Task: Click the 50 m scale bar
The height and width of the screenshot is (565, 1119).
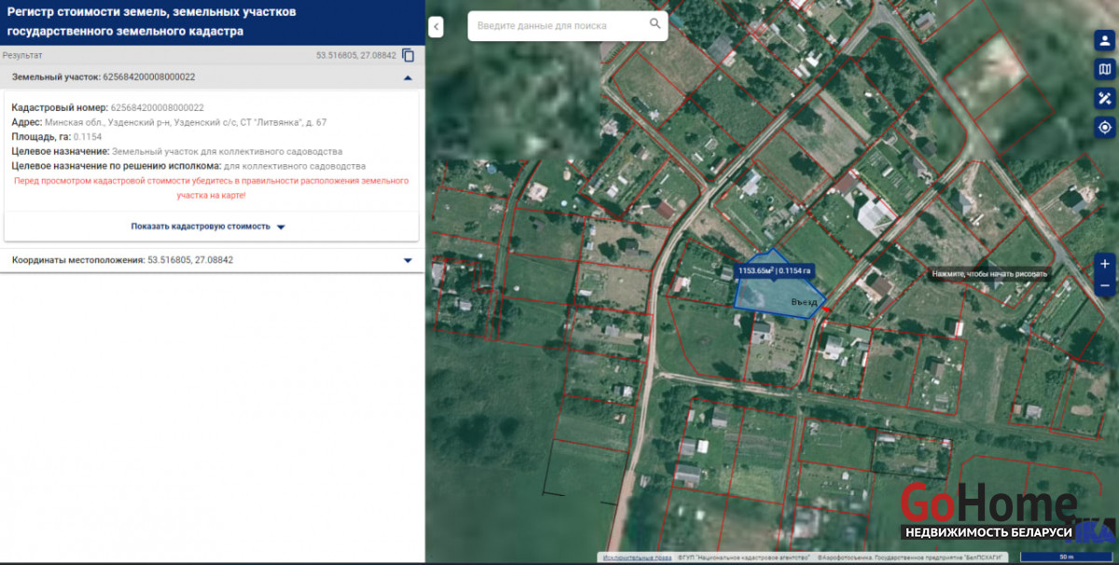Action: (1067, 557)
